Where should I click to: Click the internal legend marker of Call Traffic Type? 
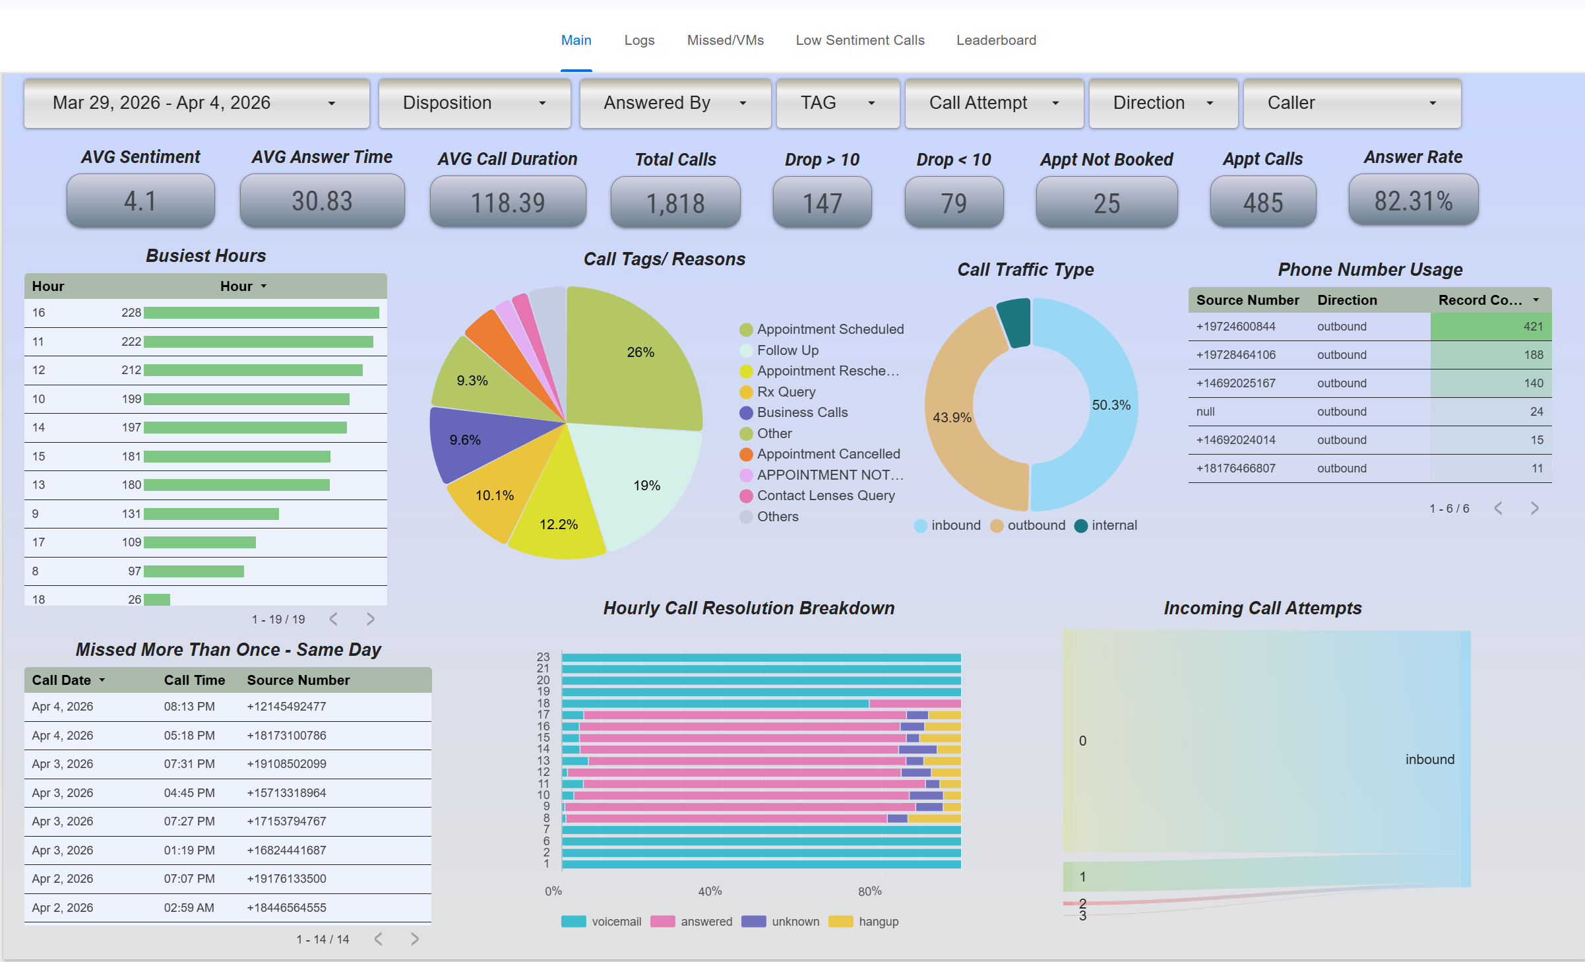1082,525
